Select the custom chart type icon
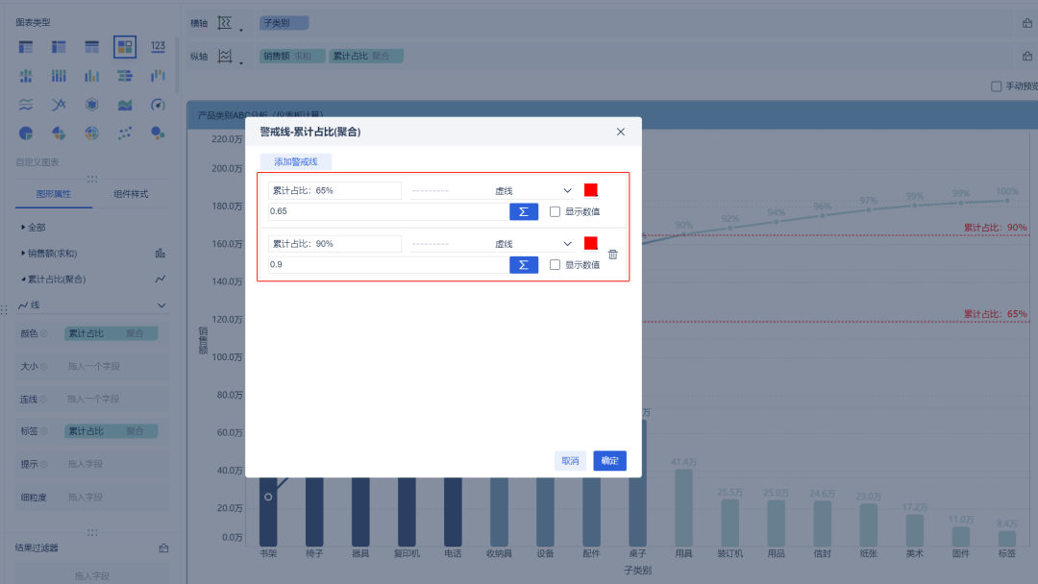 coord(124,47)
